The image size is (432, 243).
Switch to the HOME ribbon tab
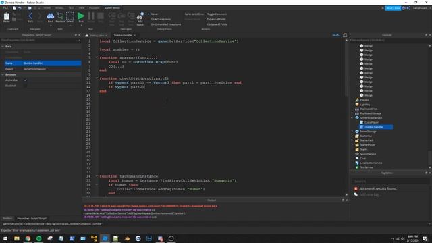coord(47,8)
